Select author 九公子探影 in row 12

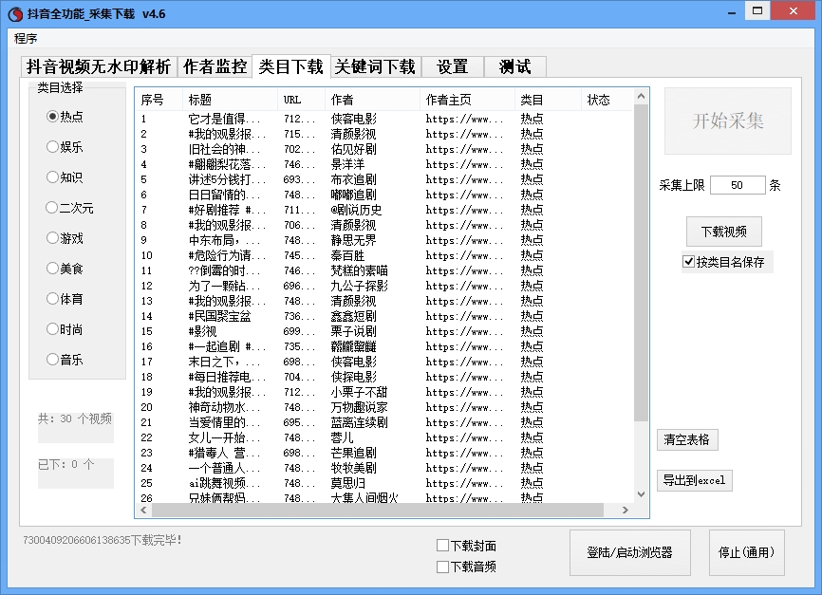(x=359, y=287)
